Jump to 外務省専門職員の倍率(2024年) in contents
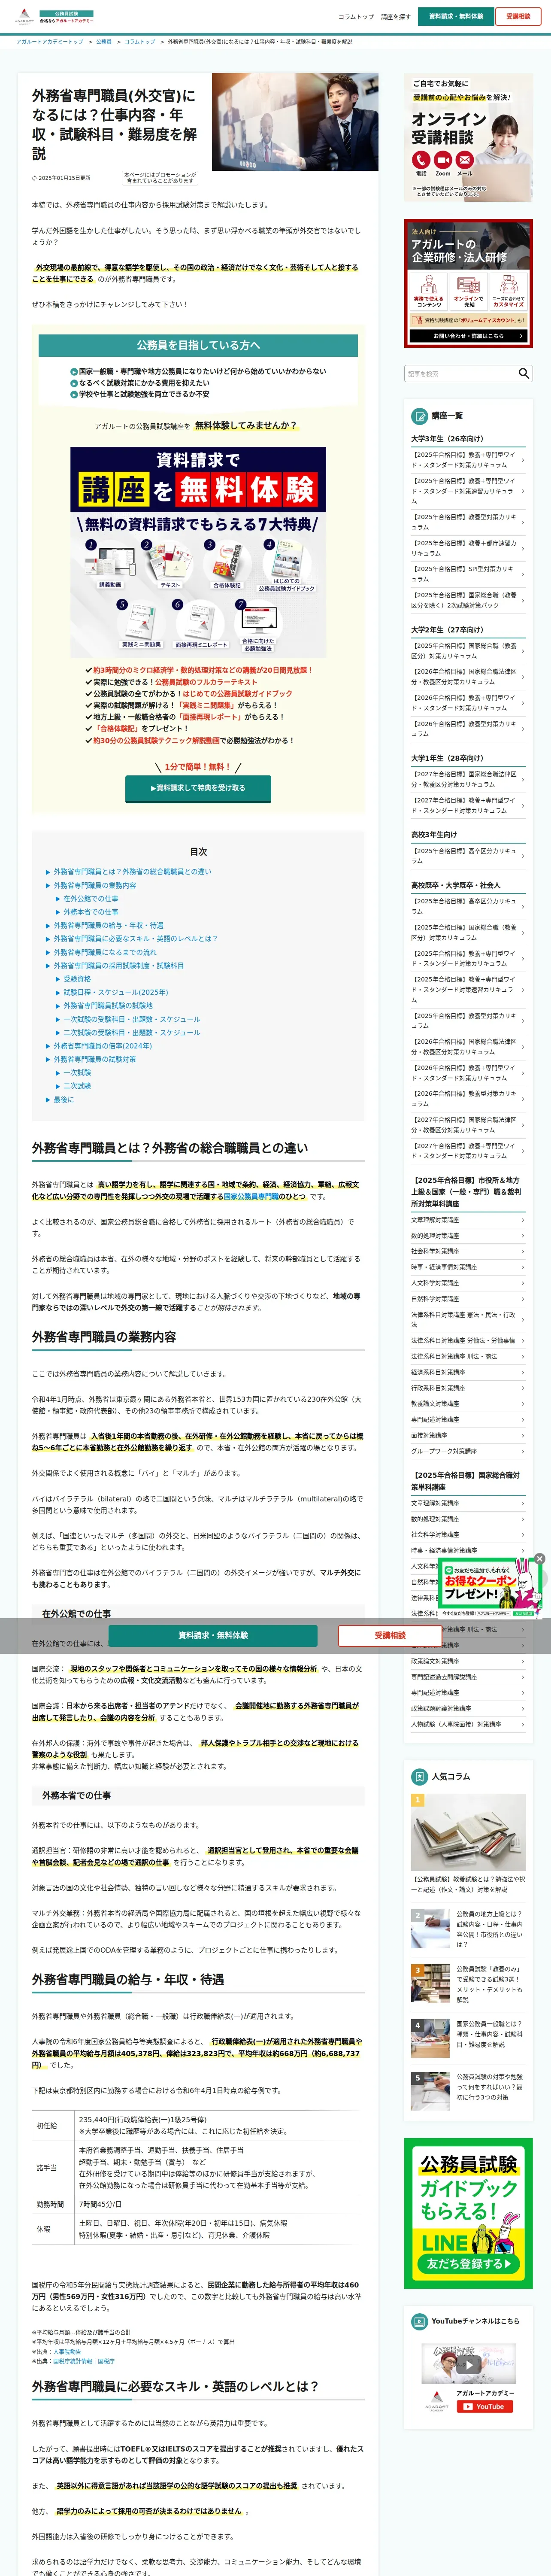Screen dimensions: 551x2576 [x=102, y=1046]
